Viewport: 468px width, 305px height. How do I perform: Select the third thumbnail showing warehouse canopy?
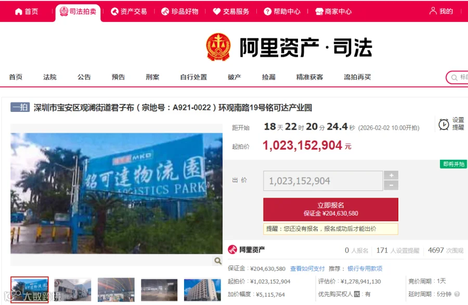(116, 289)
